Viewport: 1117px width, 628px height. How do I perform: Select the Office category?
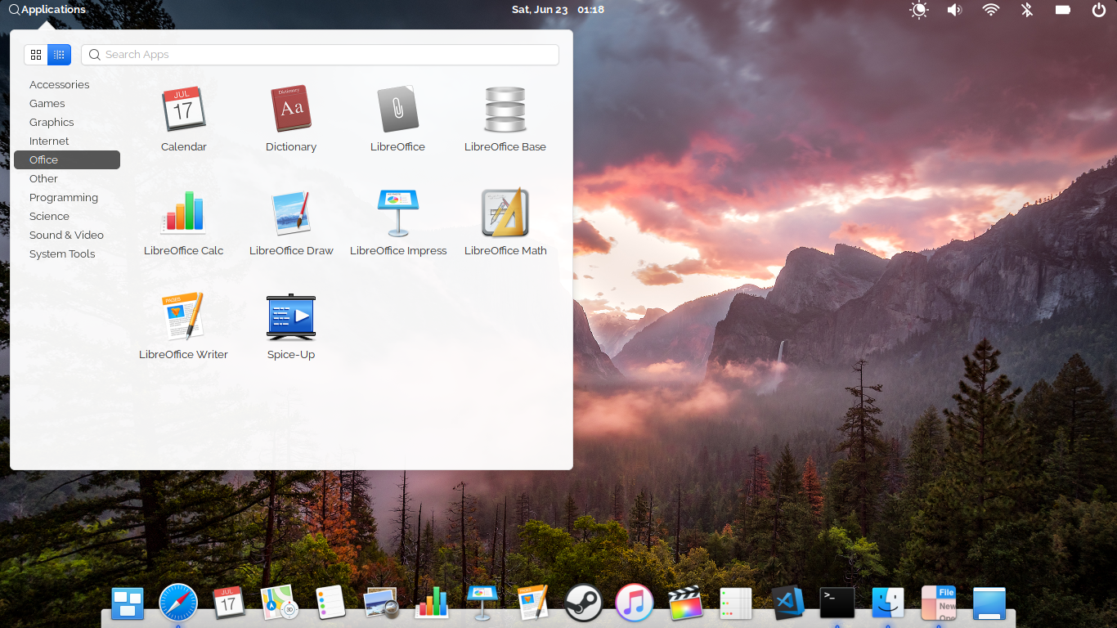tap(67, 159)
